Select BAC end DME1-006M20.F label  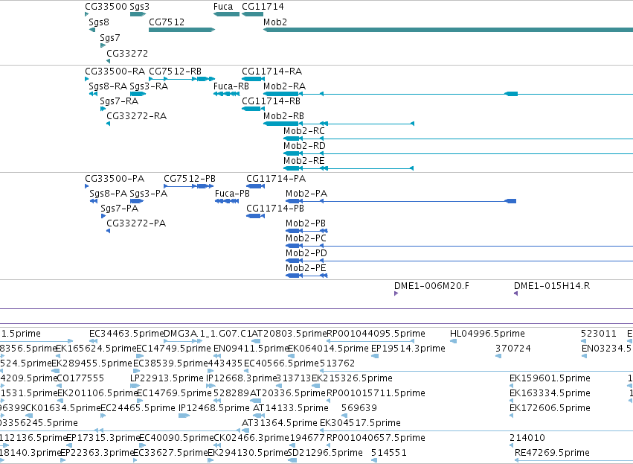431,286
